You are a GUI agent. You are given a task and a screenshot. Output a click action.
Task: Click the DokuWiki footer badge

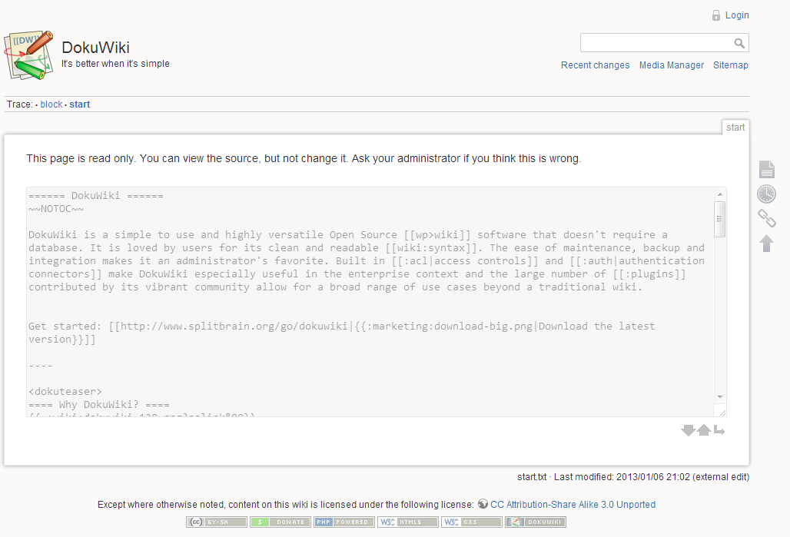coord(536,522)
